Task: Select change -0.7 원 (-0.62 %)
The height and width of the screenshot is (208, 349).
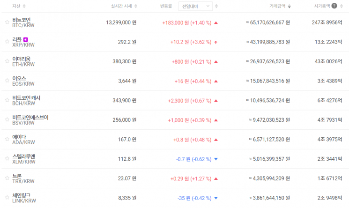Action: tap(194, 159)
